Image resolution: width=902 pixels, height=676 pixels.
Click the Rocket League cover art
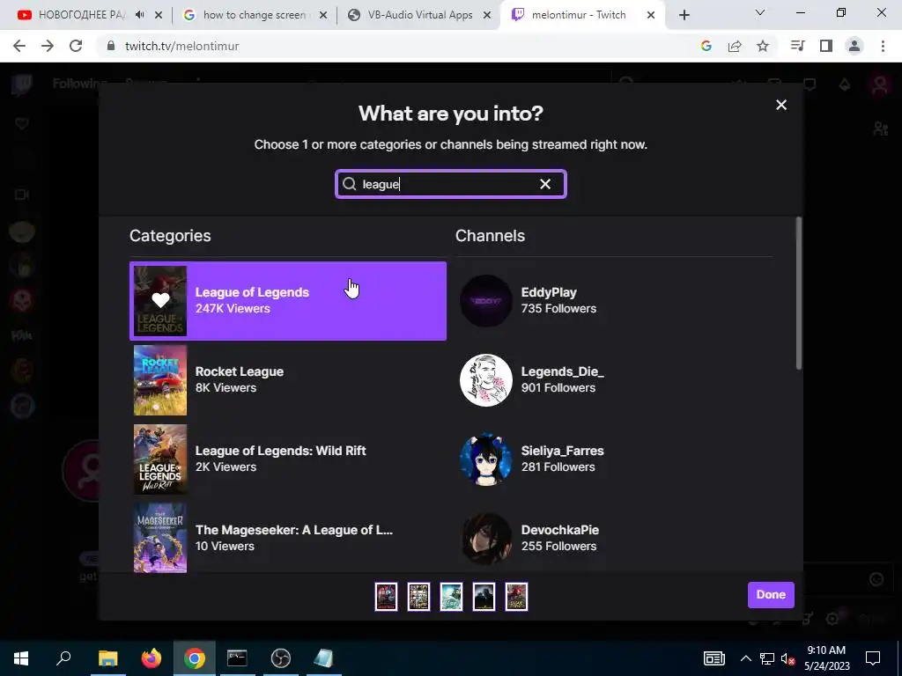click(160, 380)
